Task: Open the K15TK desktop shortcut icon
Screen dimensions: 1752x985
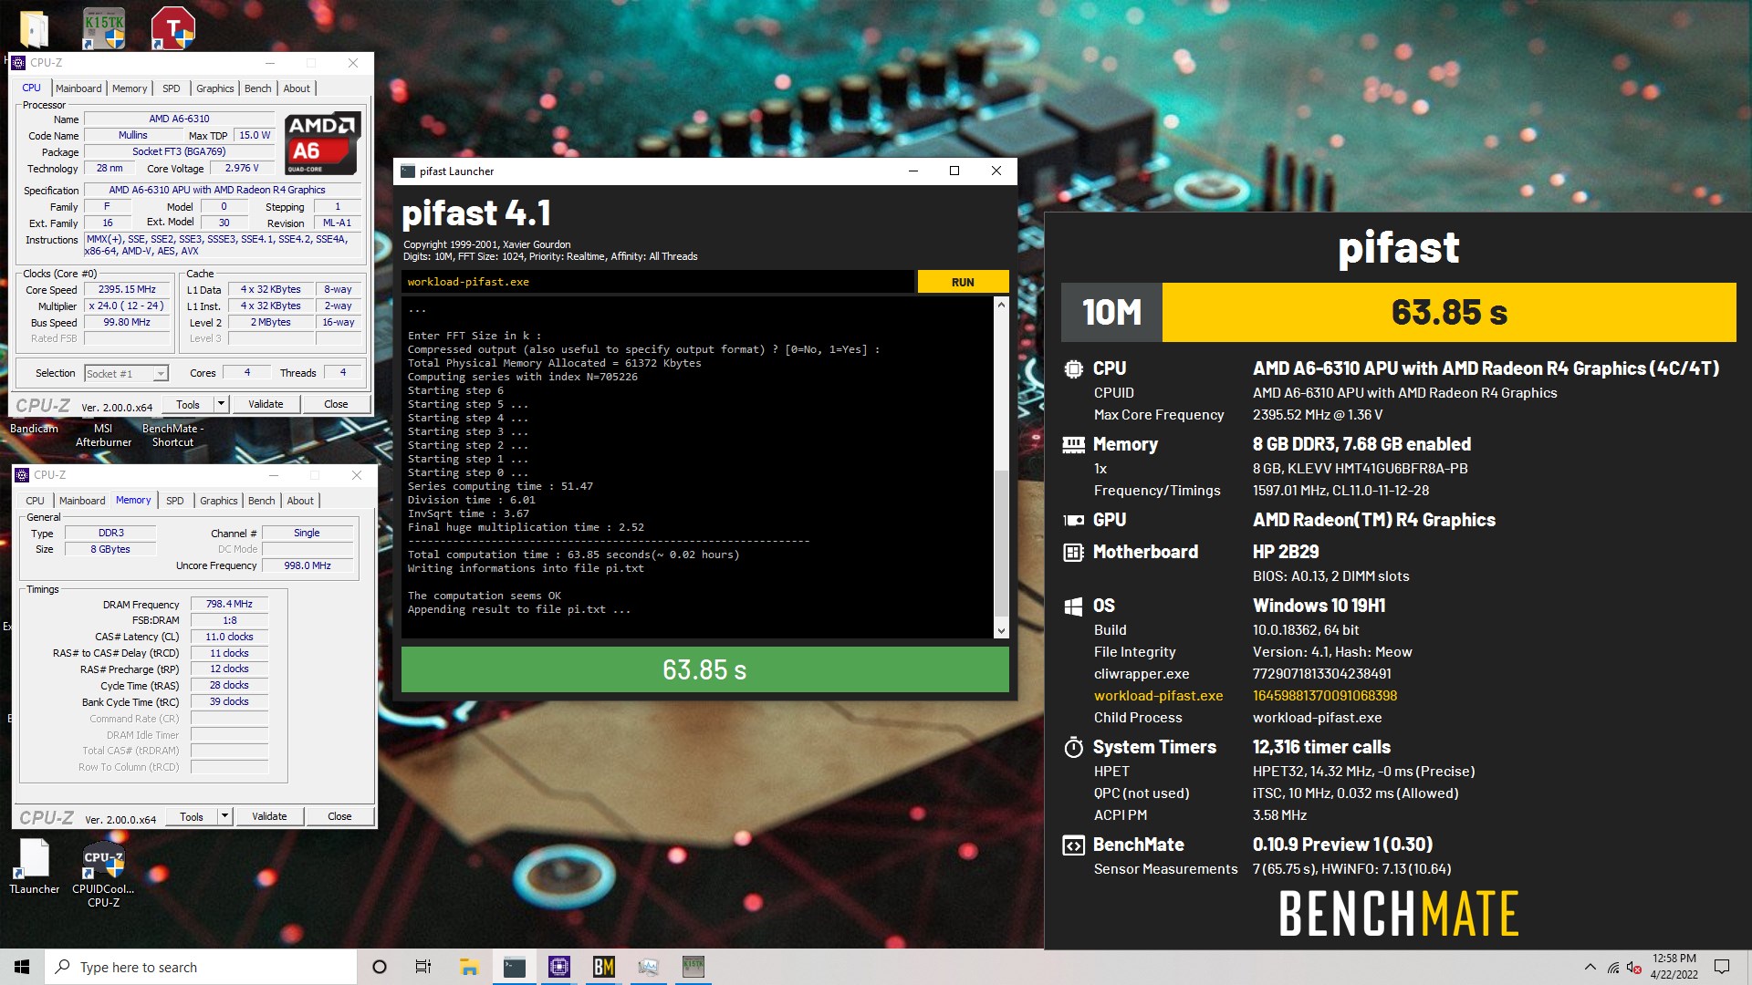Action: pyautogui.click(x=104, y=28)
